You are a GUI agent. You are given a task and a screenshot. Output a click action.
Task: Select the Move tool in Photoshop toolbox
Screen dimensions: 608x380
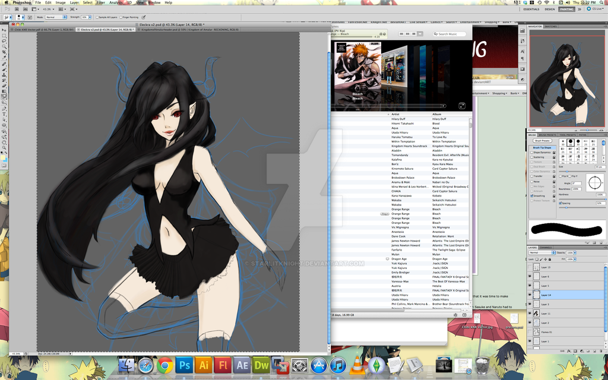click(4, 30)
